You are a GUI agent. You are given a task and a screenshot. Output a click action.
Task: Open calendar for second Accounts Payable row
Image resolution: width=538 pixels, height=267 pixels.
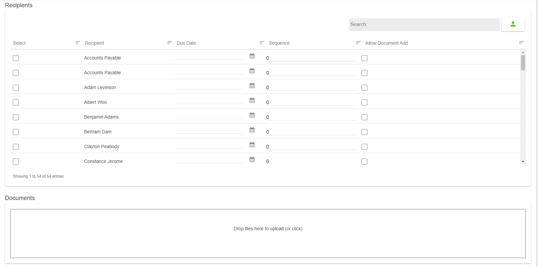[x=252, y=71]
